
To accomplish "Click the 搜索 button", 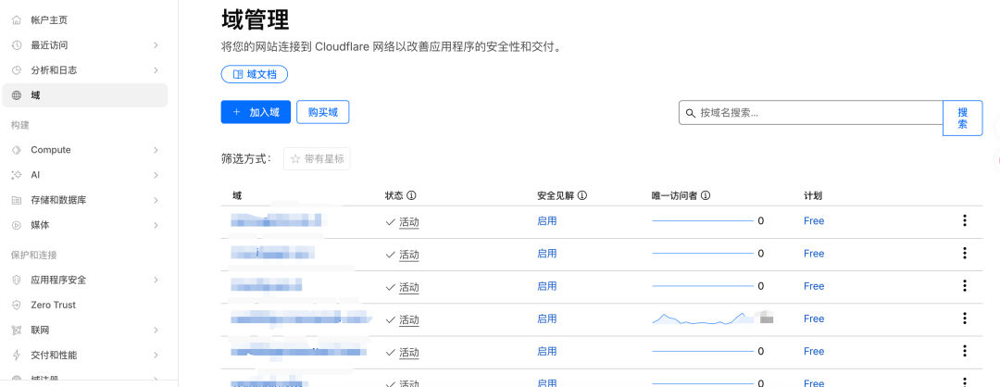I will (962, 118).
